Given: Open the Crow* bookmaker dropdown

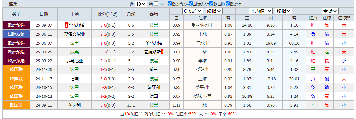Looking at the screenshot, I should (193, 11).
